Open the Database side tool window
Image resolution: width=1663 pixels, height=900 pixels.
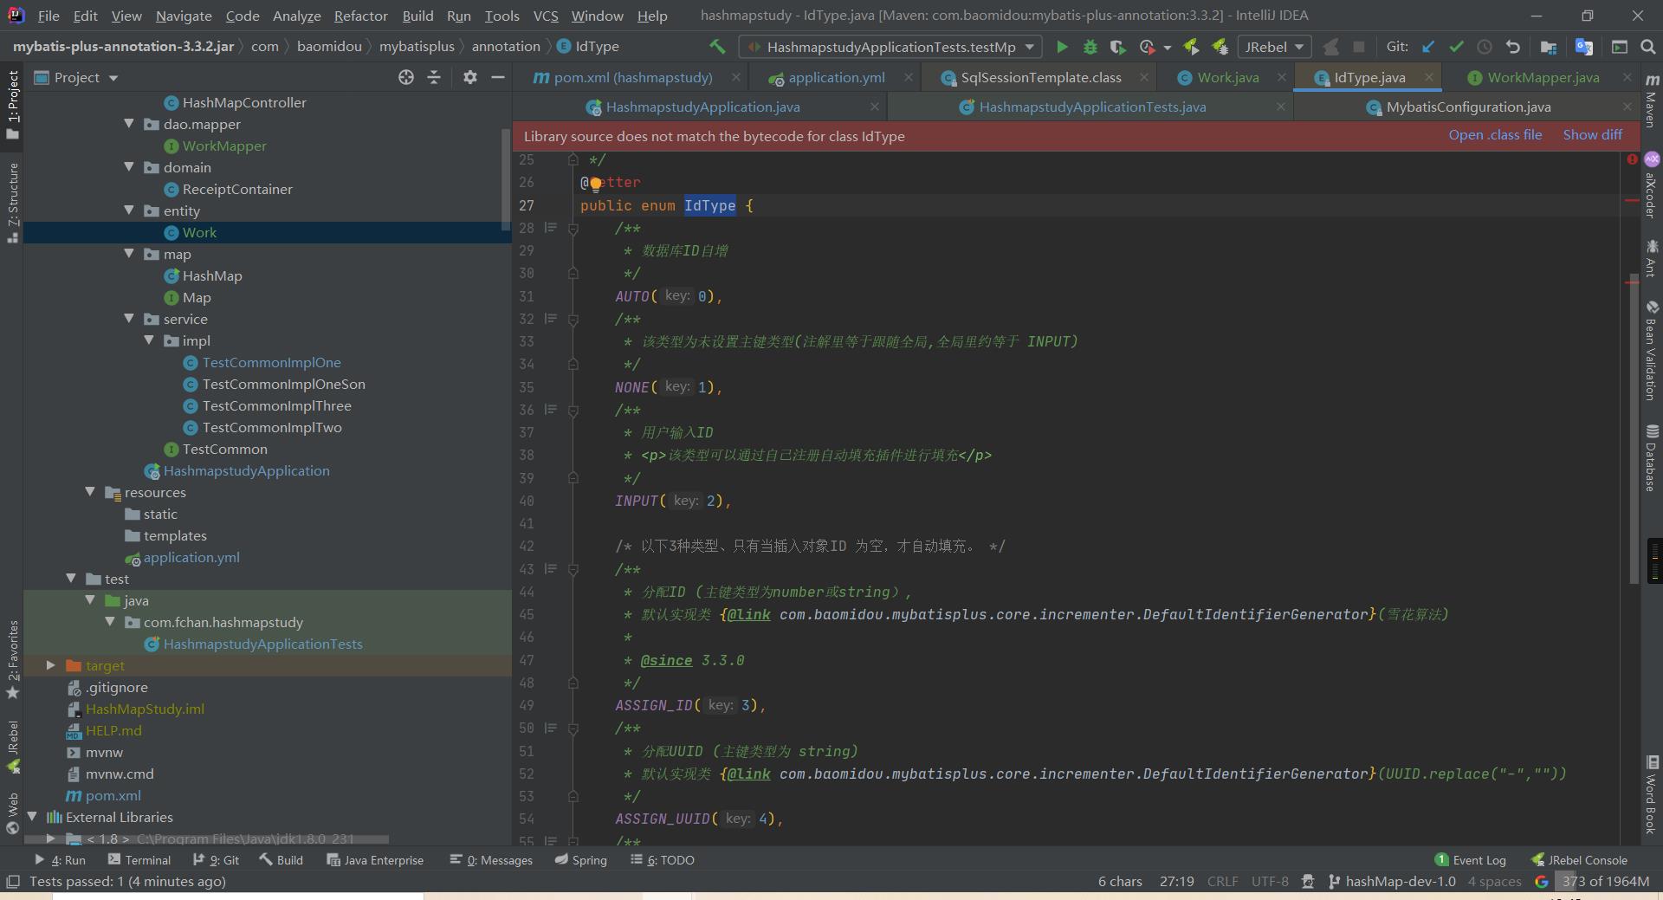click(1652, 458)
